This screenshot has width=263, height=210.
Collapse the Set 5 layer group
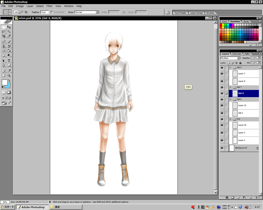click(230, 68)
